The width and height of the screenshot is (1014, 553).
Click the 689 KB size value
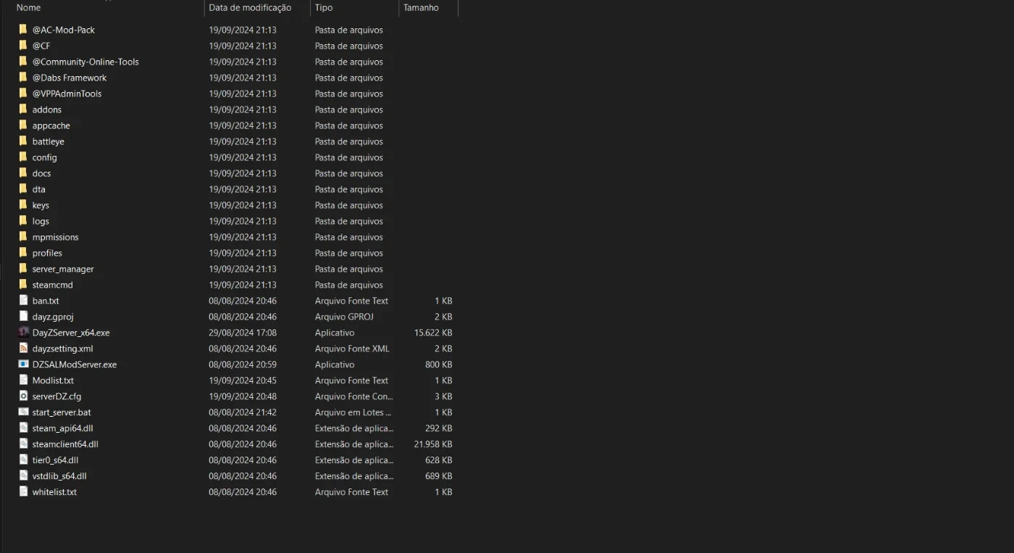[x=439, y=476]
